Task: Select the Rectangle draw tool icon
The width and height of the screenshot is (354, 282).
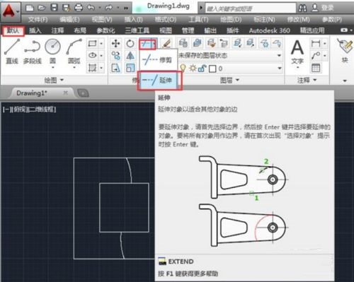Action: [x=92, y=44]
